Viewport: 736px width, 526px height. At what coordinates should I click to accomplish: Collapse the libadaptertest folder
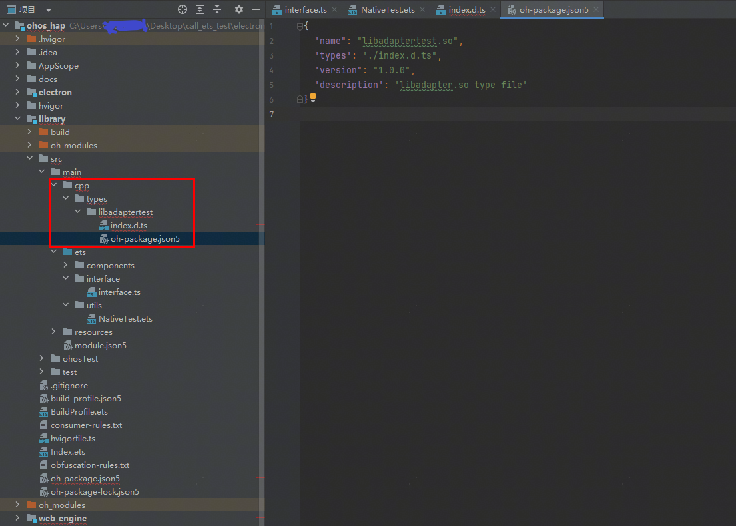pos(78,212)
